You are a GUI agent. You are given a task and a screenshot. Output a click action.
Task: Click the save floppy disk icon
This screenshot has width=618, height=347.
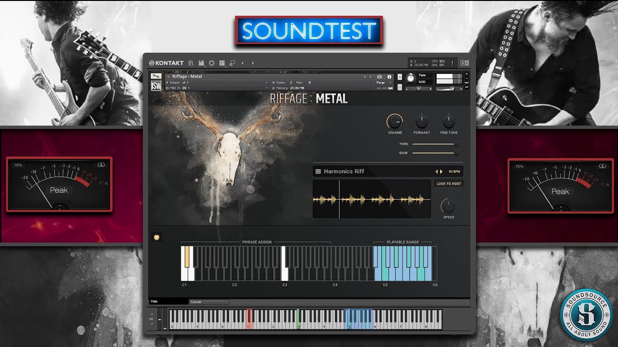[201, 63]
